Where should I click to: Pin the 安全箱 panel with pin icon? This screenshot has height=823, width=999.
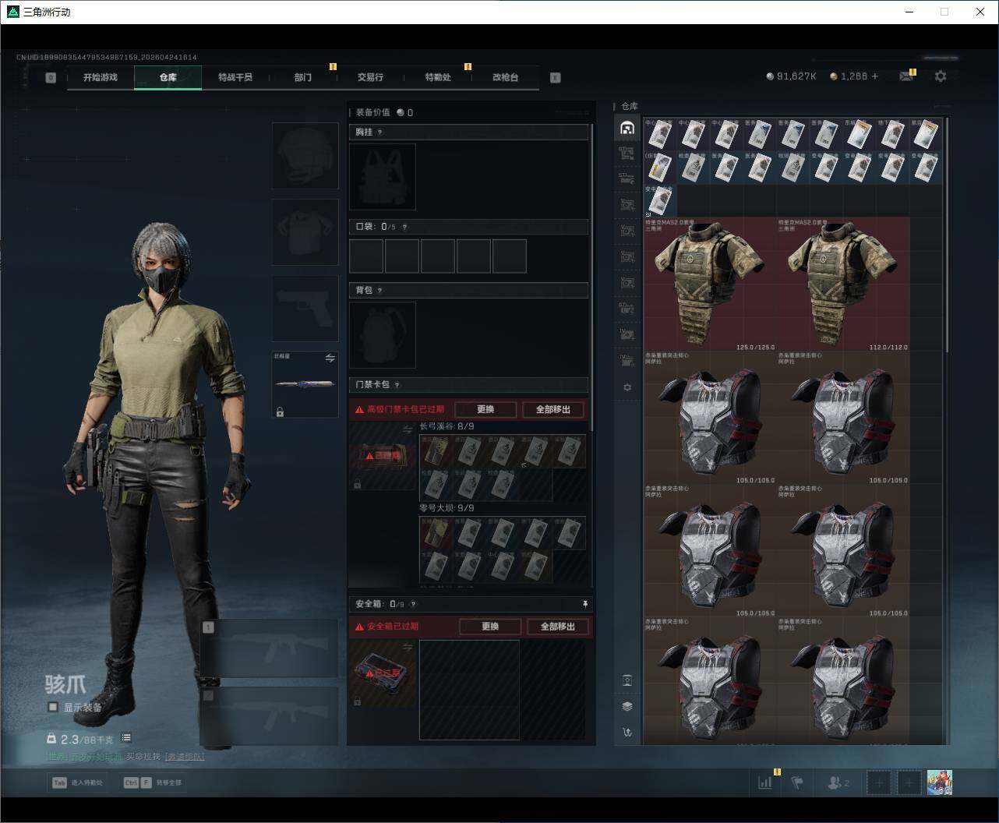[x=584, y=604]
